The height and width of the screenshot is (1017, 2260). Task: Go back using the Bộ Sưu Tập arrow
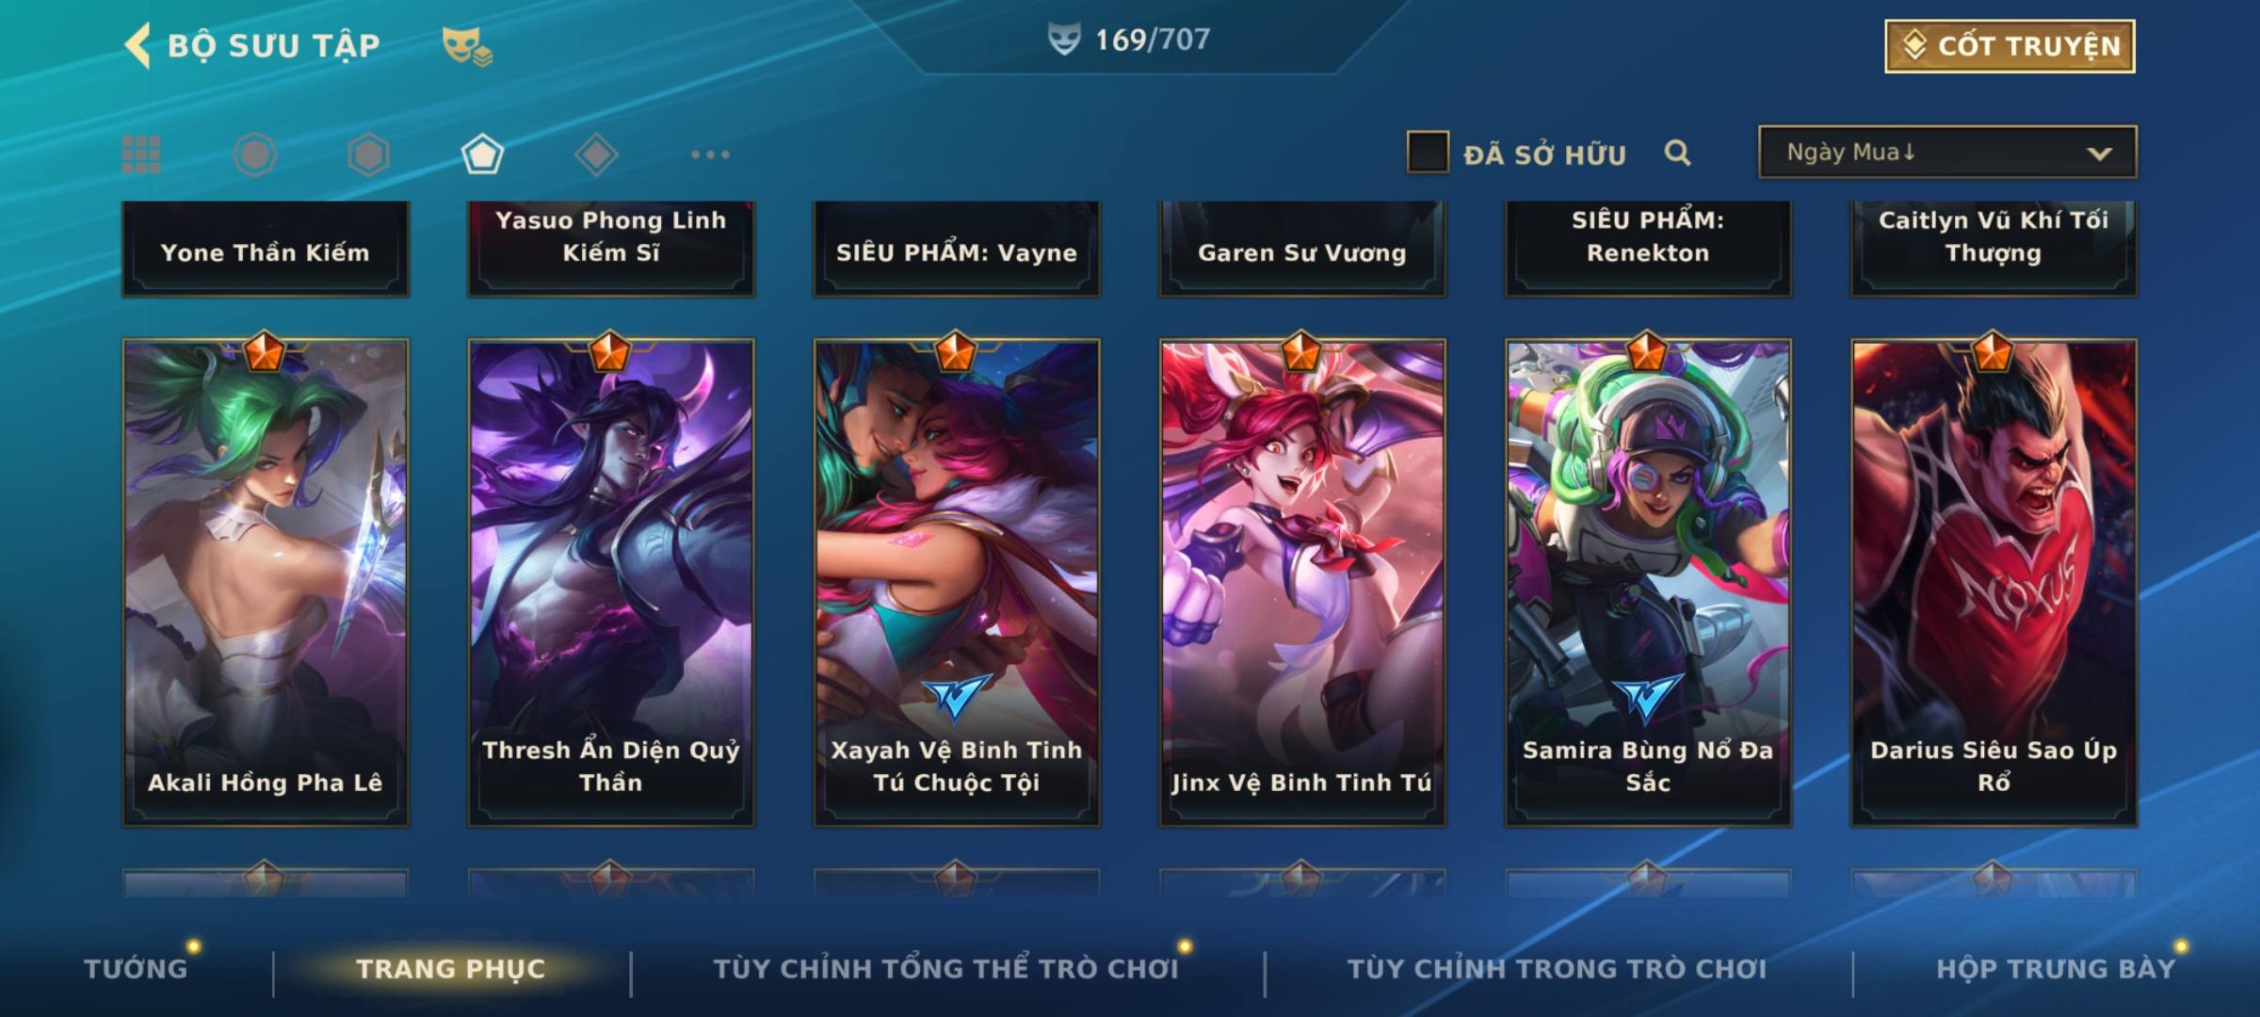(138, 45)
